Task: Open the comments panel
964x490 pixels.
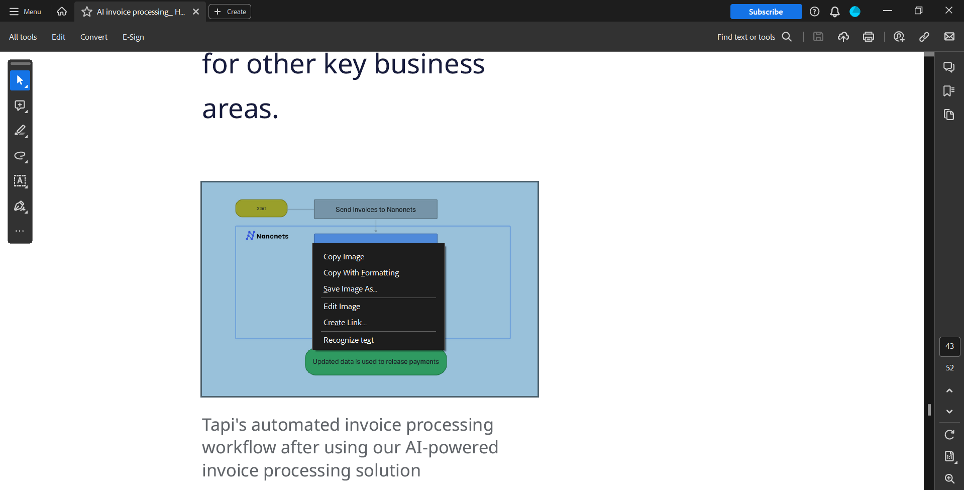Action: [x=949, y=67]
